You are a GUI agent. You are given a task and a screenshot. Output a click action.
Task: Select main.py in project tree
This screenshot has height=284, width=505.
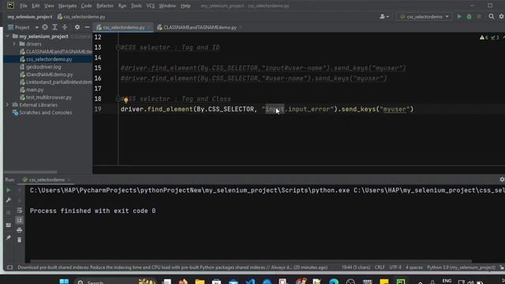pos(35,90)
